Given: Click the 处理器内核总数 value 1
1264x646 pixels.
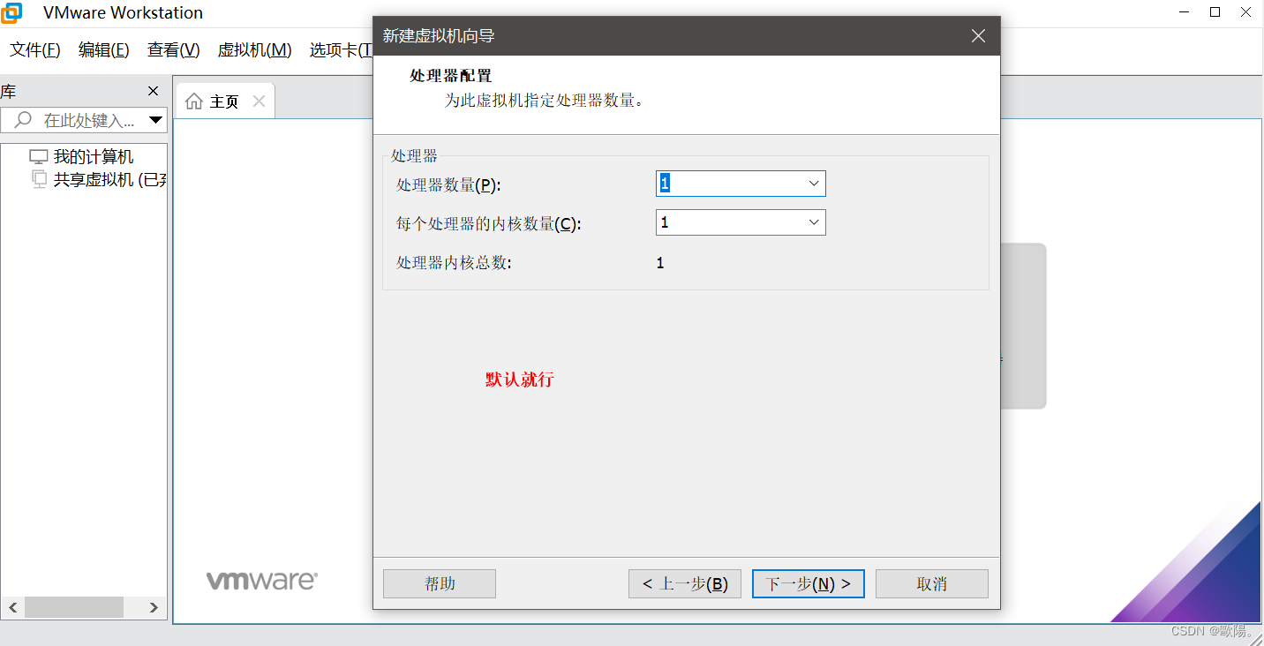Looking at the screenshot, I should click(660, 263).
